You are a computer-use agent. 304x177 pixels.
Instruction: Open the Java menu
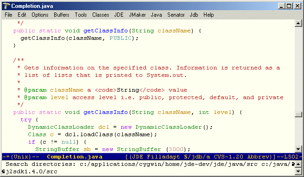156,15
